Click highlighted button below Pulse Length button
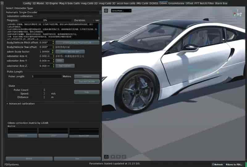 [87, 82]
